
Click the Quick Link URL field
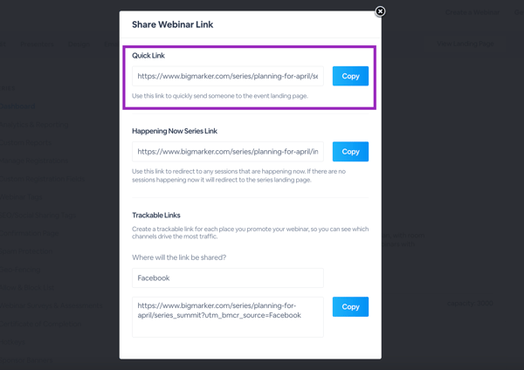pyautogui.click(x=228, y=76)
